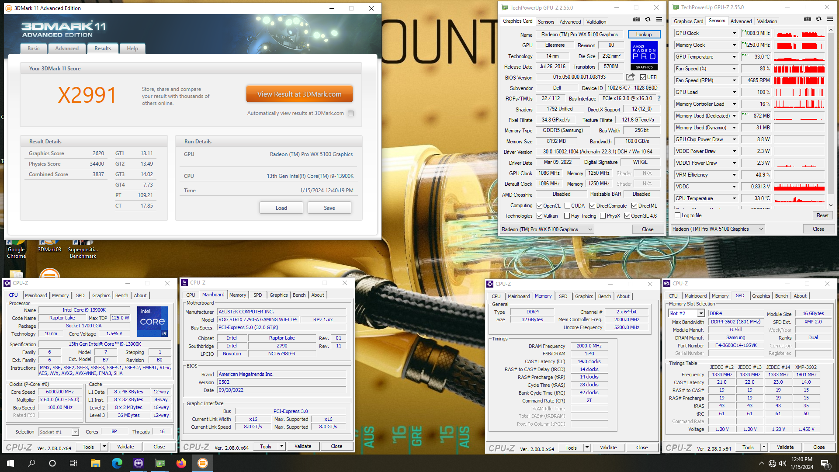This screenshot has height=472, width=839.
Task: Open 3DMark03 desktop shortcut
Action: coord(49,246)
